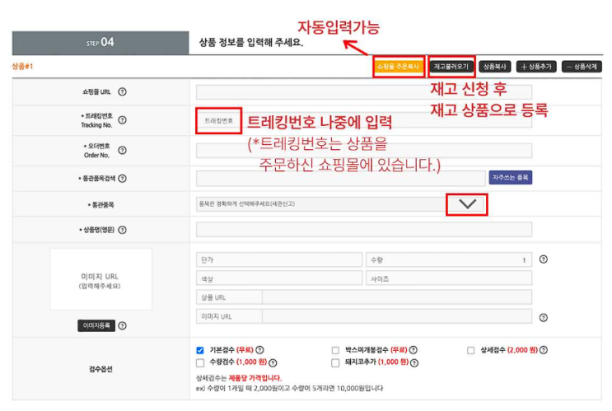Viewport: 612px width, 411px height.
Task: Focus the 통관품목검색 search field
Action: click(341, 178)
